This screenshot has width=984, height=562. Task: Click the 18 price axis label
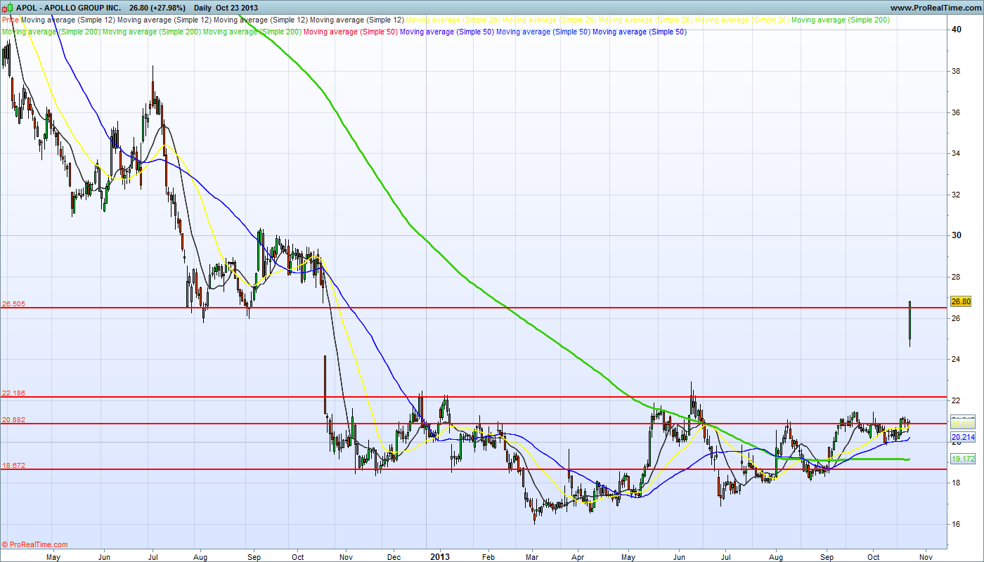tap(957, 483)
